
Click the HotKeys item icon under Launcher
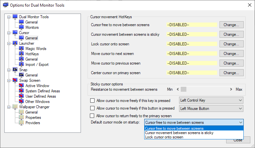21,54
